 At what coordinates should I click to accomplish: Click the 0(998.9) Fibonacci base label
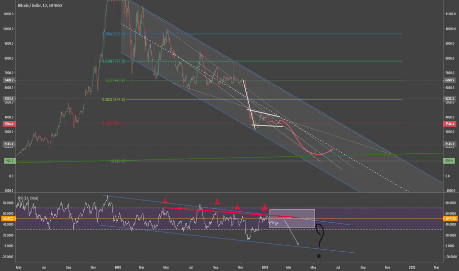118,161
